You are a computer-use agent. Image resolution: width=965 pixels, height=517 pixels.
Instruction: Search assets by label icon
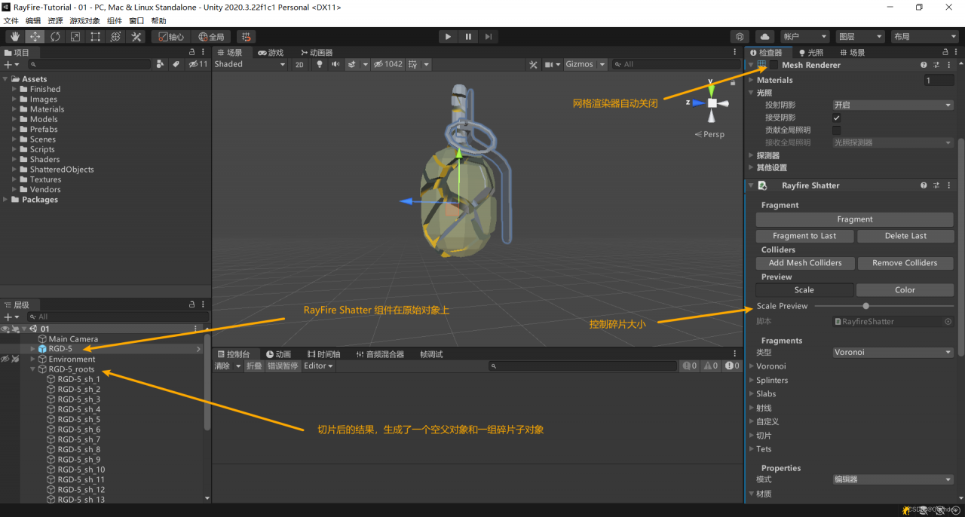[x=176, y=64]
